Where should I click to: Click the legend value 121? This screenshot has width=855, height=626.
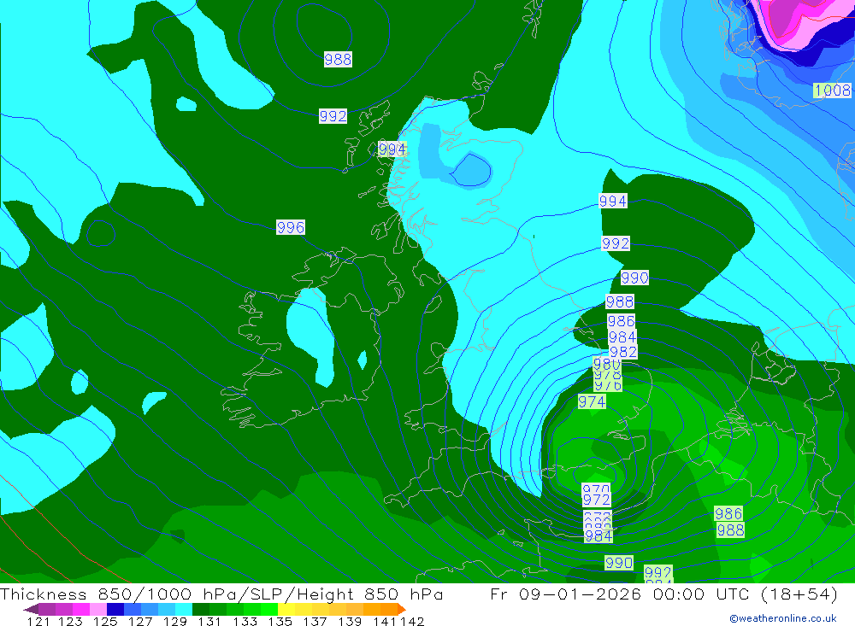[x=38, y=621]
